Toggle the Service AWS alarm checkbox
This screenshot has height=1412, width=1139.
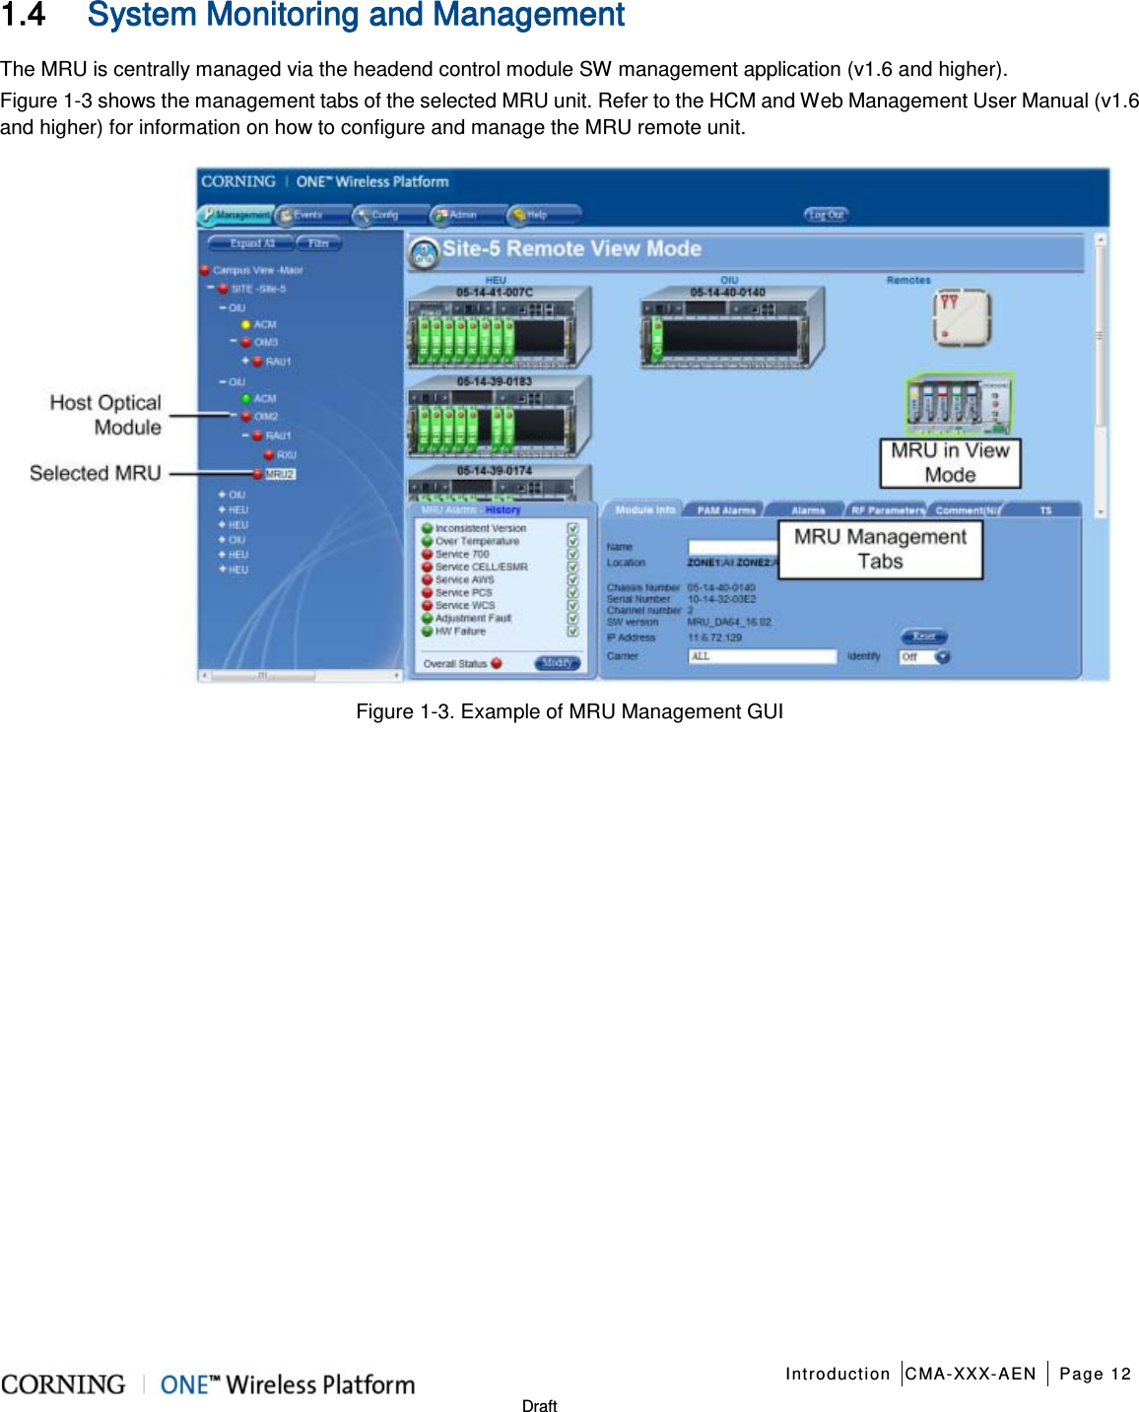pyautogui.click(x=572, y=579)
